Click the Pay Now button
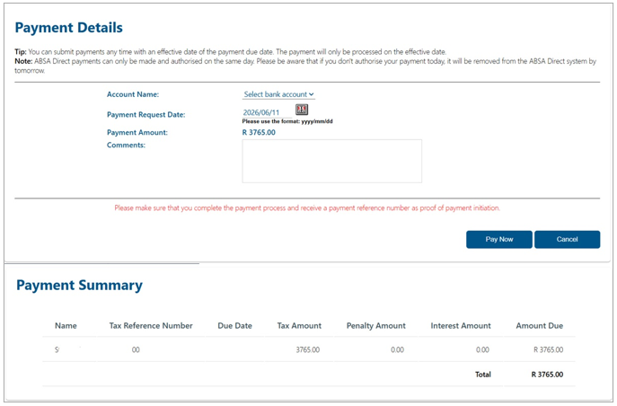The height and width of the screenshot is (406, 617). coord(499,239)
